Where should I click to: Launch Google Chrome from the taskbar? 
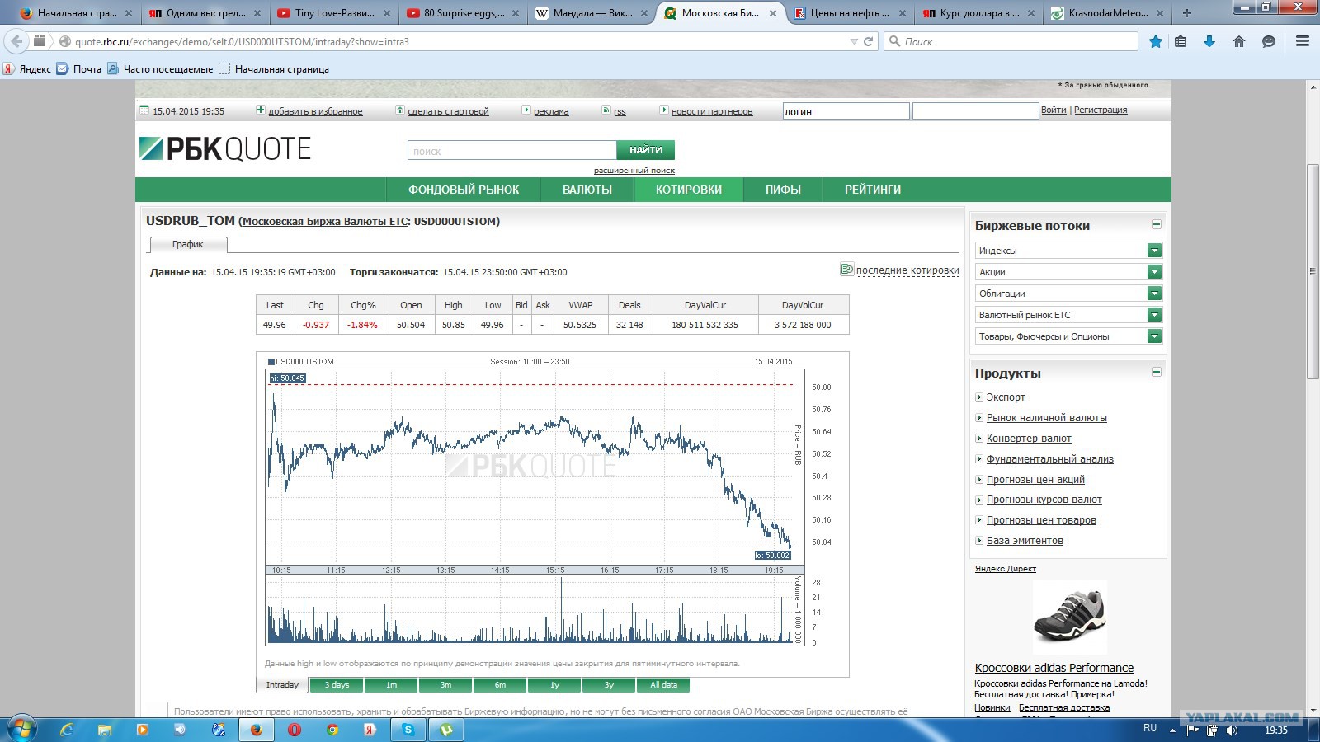[332, 730]
